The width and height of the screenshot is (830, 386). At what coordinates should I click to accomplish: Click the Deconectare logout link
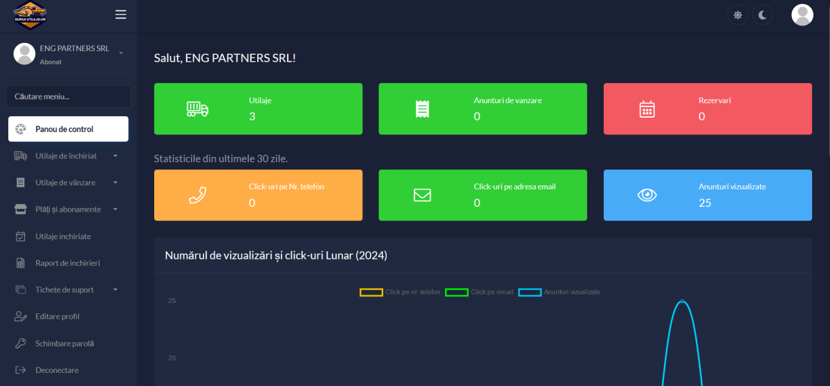click(57, 370)
